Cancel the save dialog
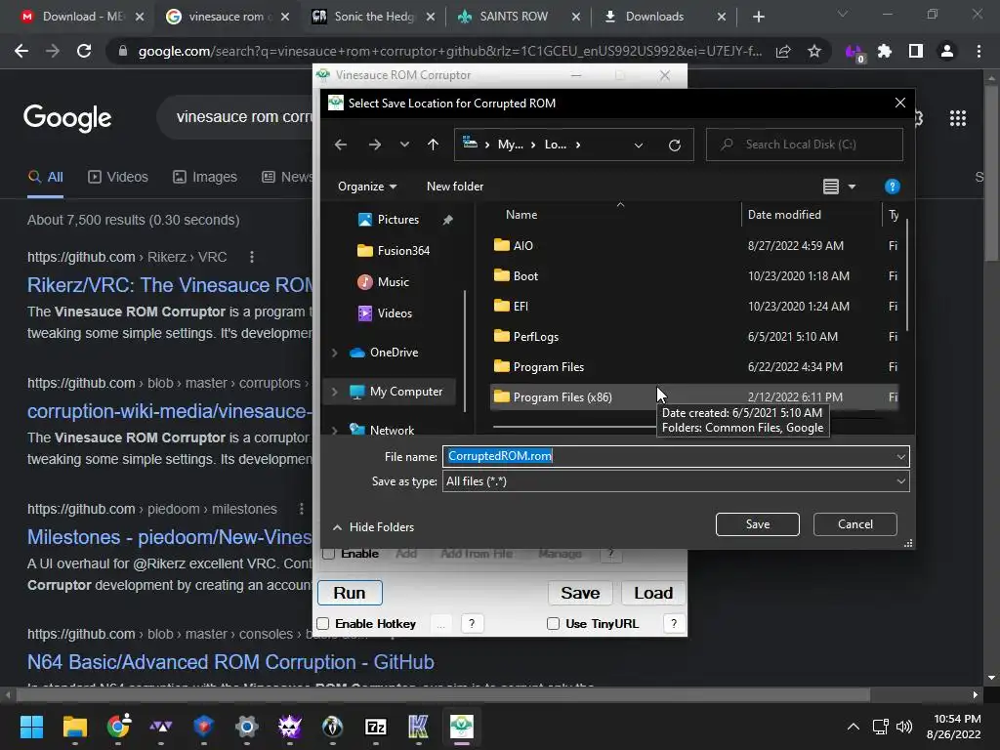 point(855,524)
